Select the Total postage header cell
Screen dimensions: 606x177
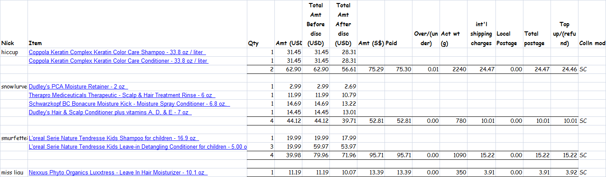pyautogui.click(x=536, y=24)
